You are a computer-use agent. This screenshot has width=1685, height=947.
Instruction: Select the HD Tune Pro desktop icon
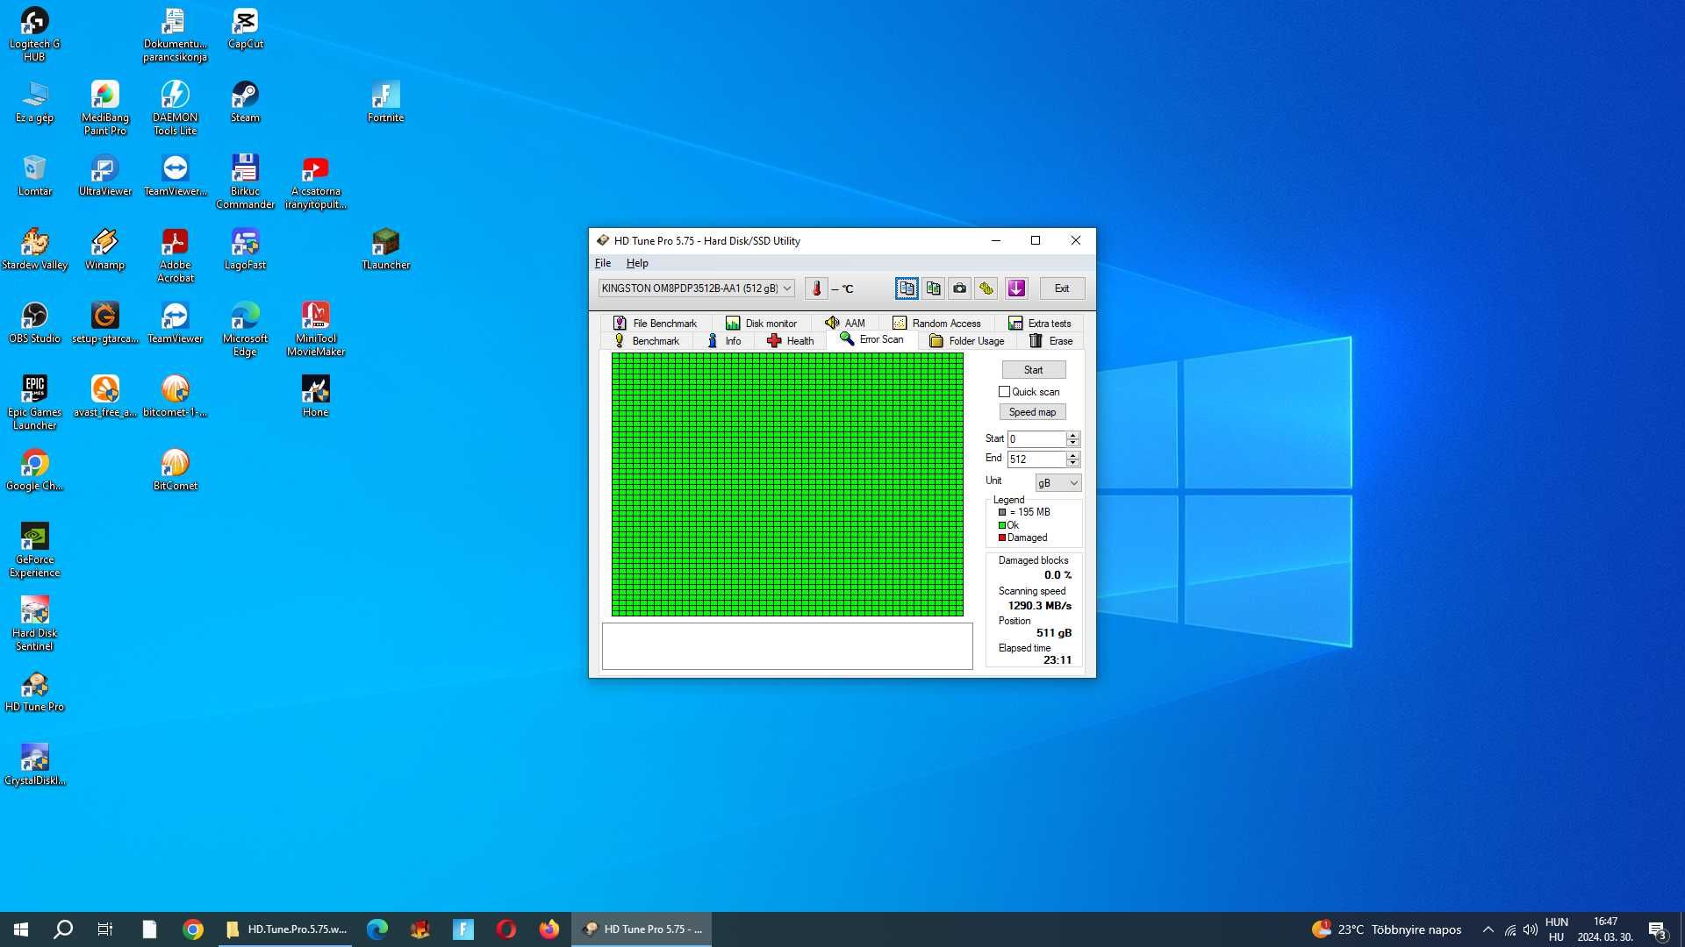click(34, 691)
